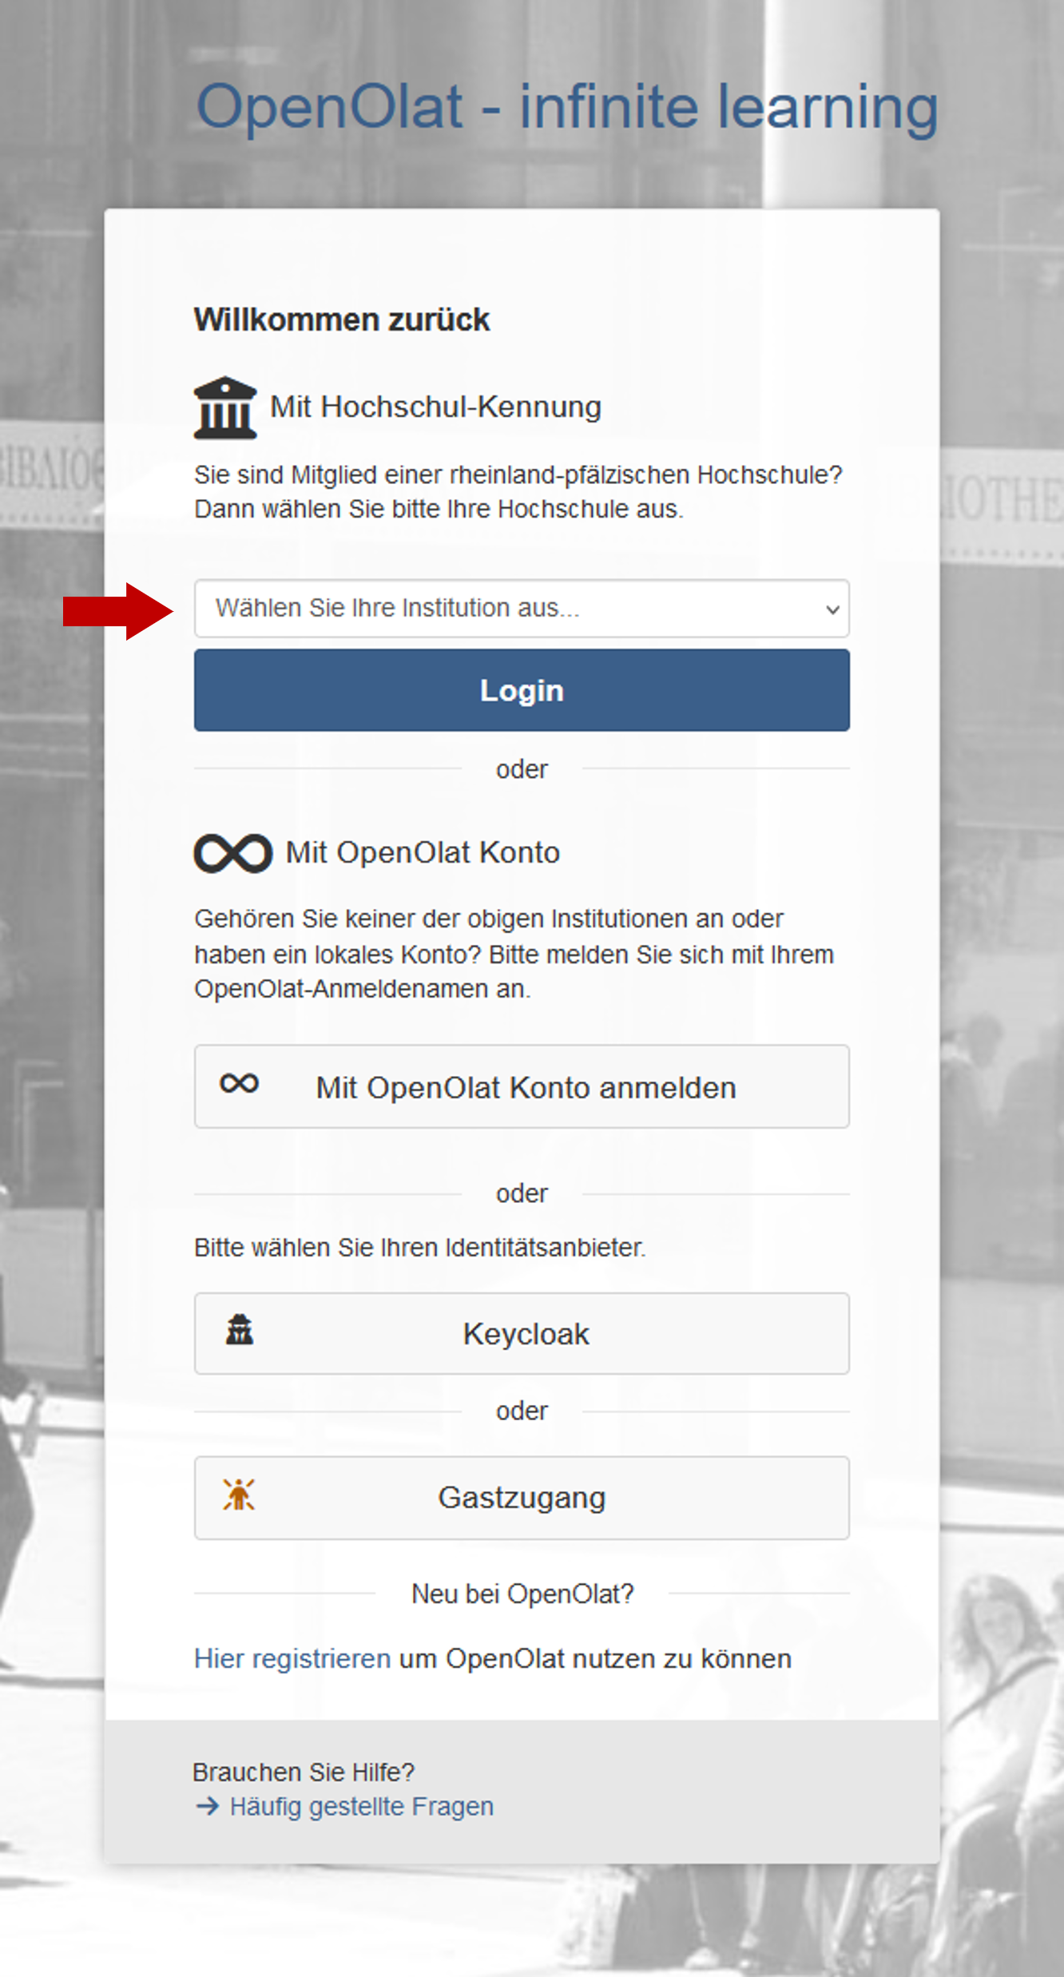
Task: Select 'Mit OpenOlat Konto anmelden' button text
Action: pos(526,1088)
